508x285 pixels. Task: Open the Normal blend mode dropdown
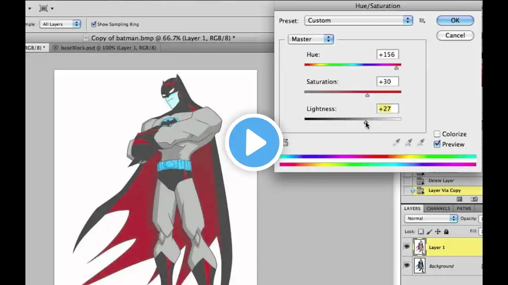[x=431, y=218]
